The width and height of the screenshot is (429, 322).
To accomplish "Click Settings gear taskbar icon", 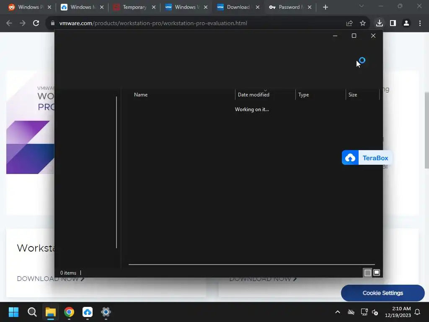I will (106, 312).
